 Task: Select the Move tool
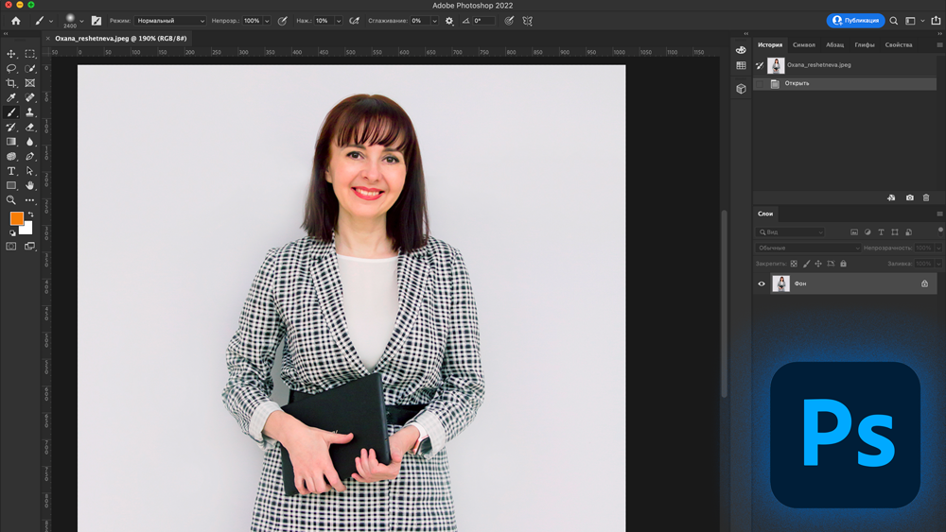[10, 54]
